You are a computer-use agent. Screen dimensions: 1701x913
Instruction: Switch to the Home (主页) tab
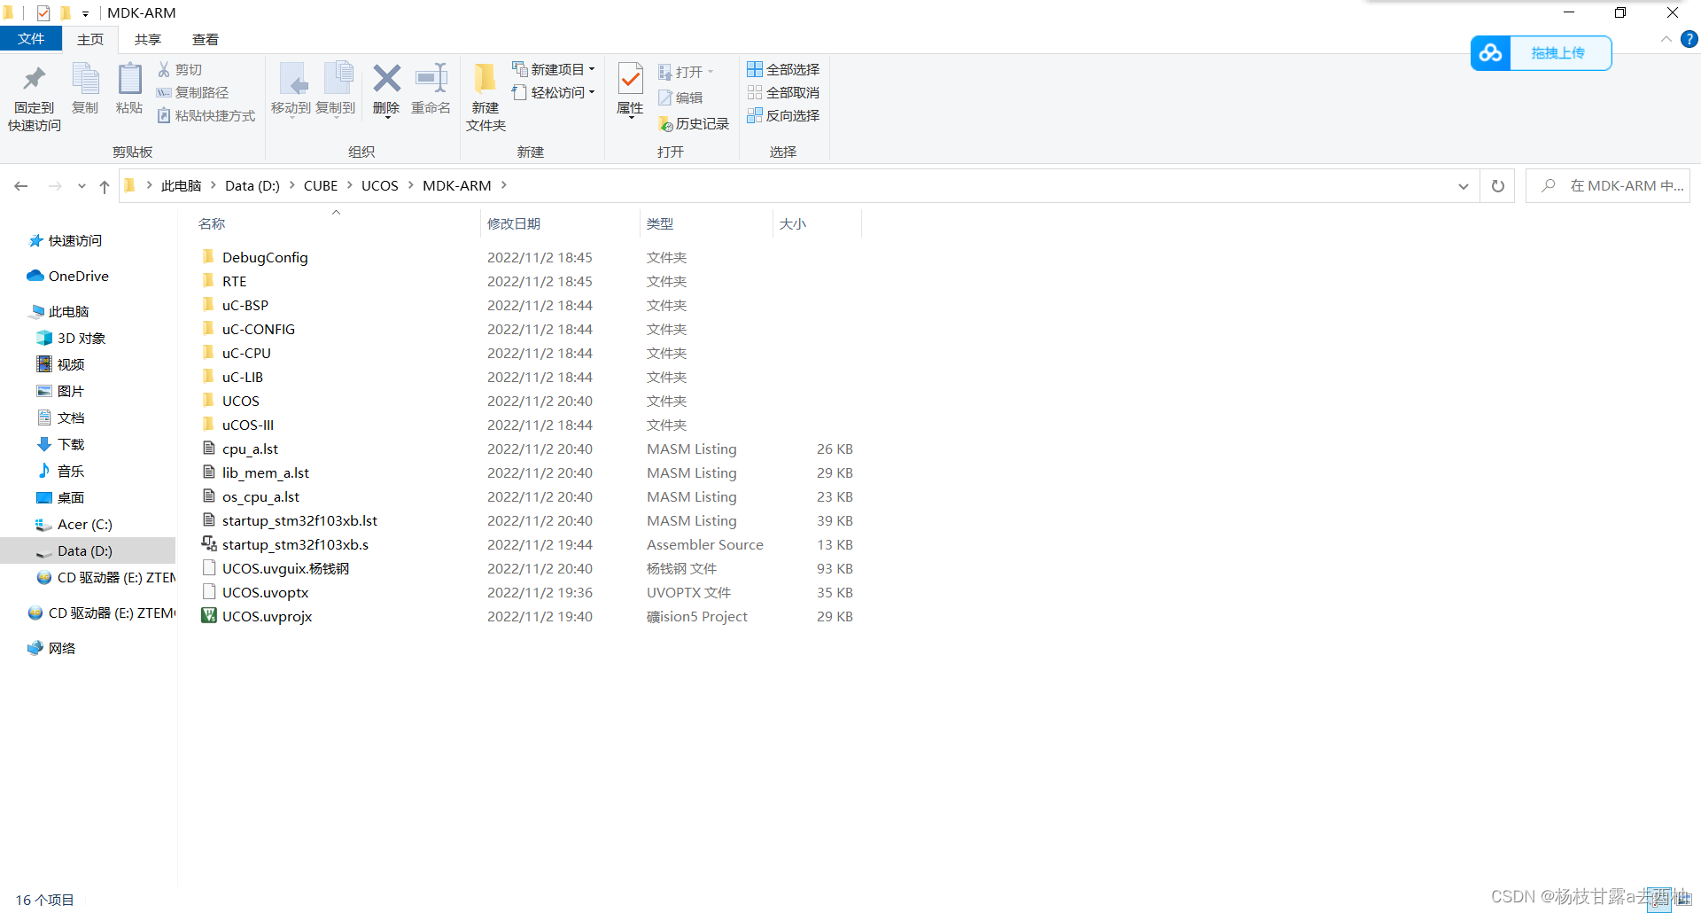[x=90, y=40]
